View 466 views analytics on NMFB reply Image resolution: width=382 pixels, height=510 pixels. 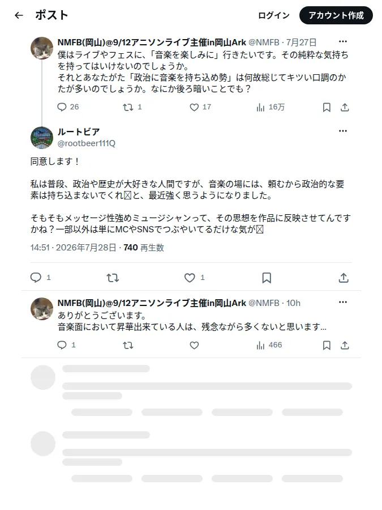(x=269, y=345)
